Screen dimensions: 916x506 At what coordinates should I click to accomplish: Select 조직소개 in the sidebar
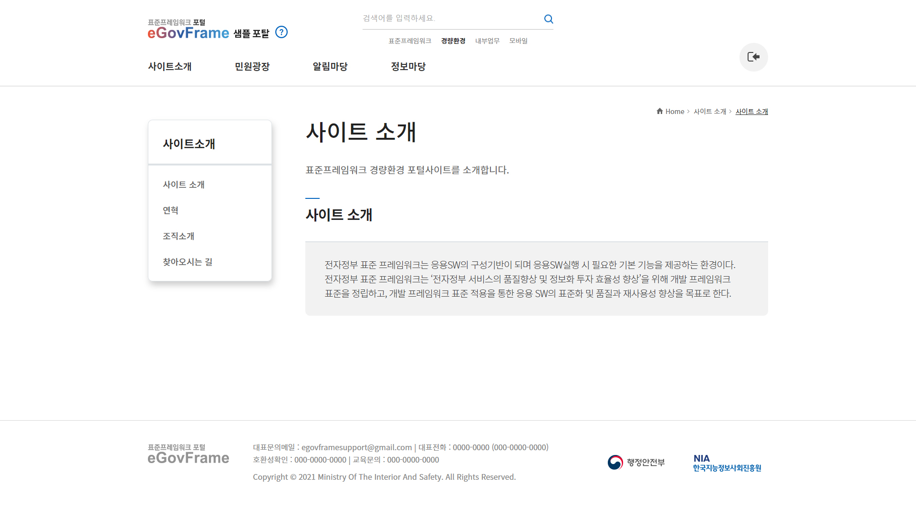pos(178,236)
